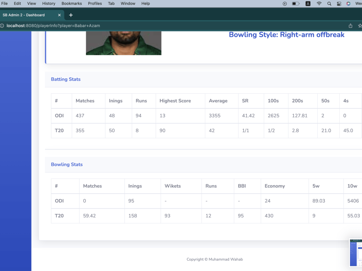
Task: Open the Profiles menu
Action: [x=95, y=4]
